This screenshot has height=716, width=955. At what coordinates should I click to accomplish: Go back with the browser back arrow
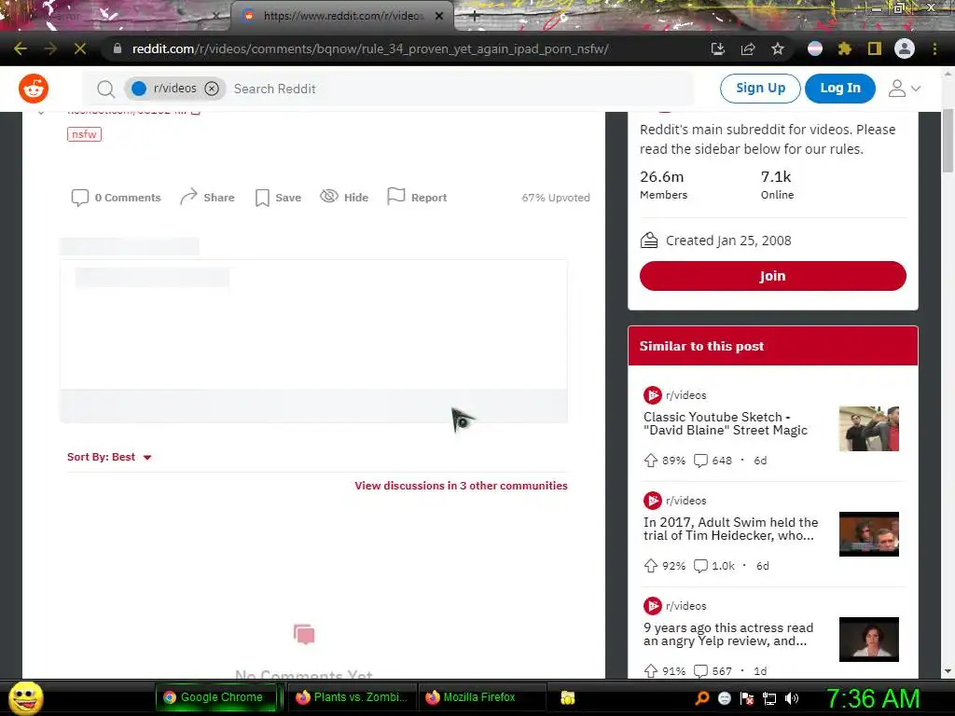21,48
